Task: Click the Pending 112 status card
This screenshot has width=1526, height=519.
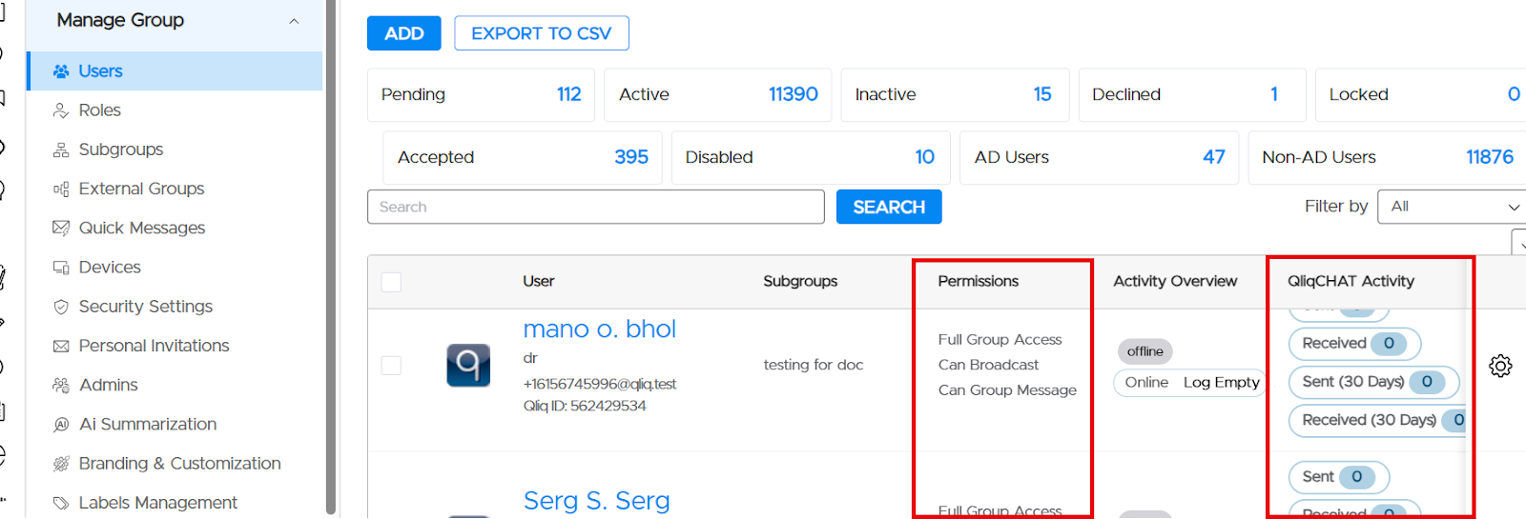Action: coord(481,94)
